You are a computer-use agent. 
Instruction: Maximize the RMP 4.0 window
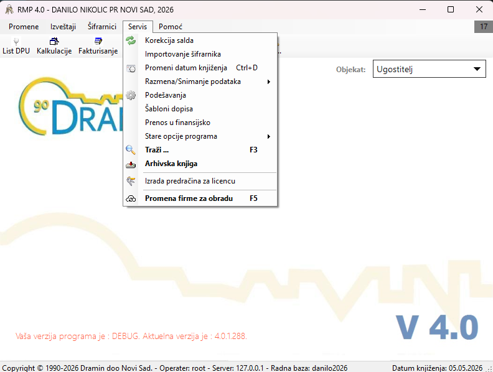coord(451,9)
